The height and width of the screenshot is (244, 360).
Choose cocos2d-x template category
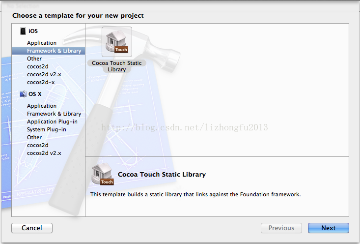tap(41, 82)
